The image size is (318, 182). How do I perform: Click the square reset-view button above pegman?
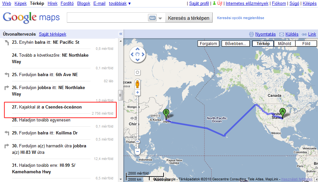pos(137,72)
